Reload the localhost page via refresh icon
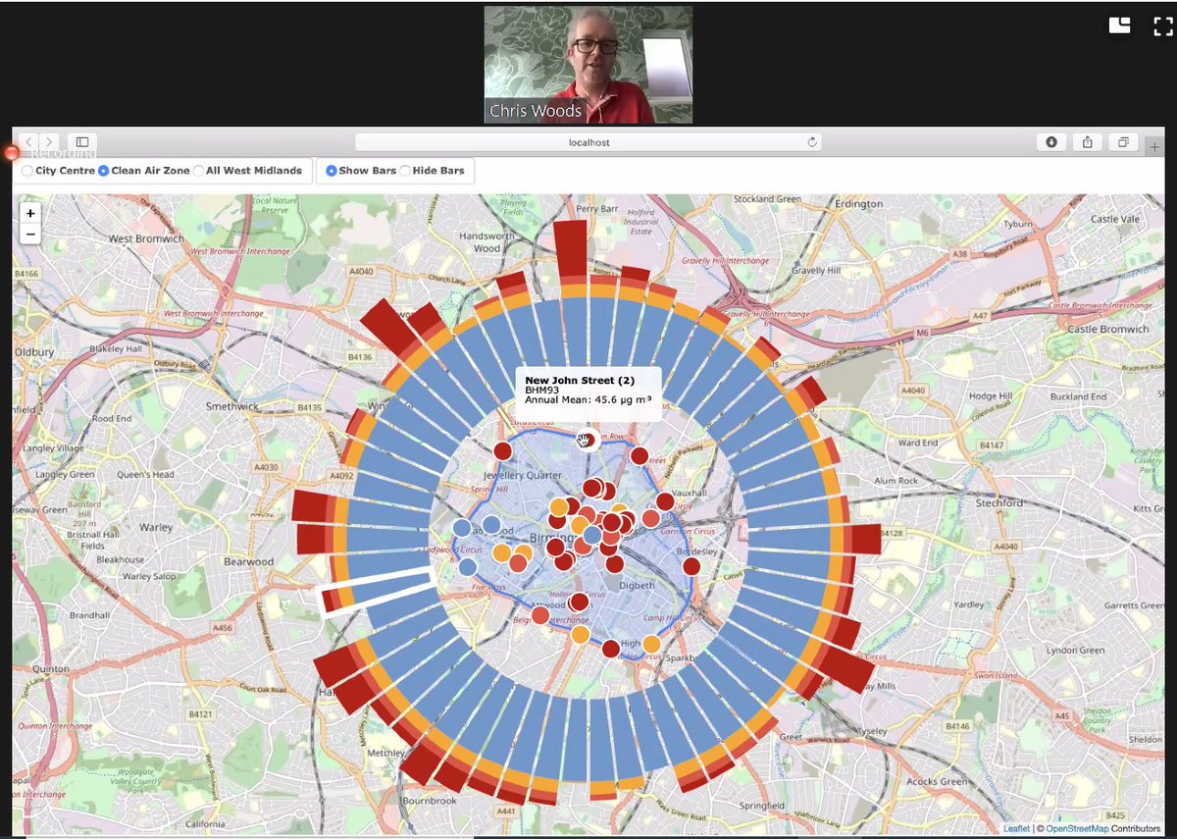The width and height of the screenshot is (1177, 839). pyautogui.click(x=814, y=141)
